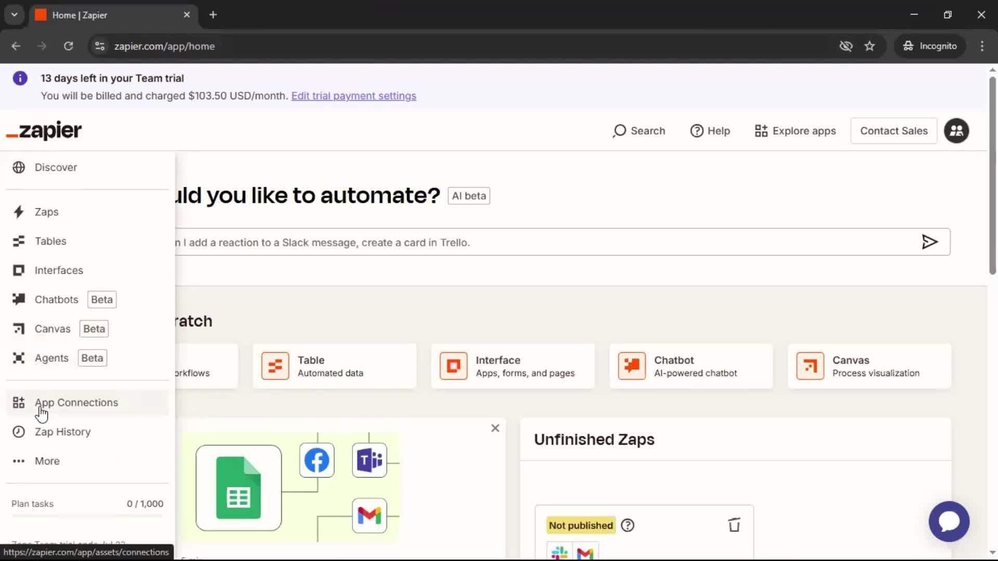998x561 pixels.
Task: Click Gmail icon on unfinished Zap
Action: click(x=585, y=552)
